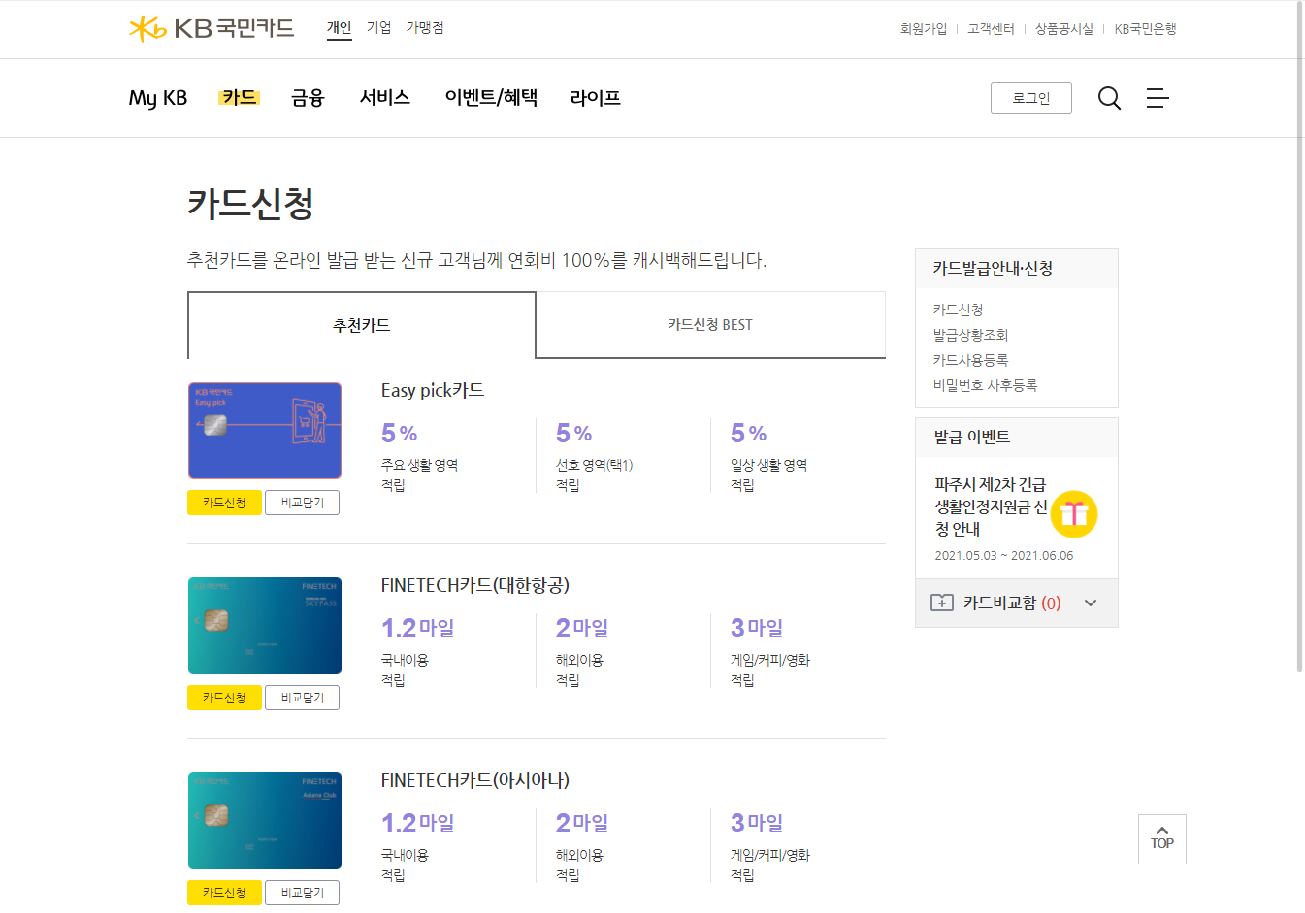1305x913 pixels.
Task: Open 발급상황조회 in the side menu
Action: pyautogui.click(x=970, y=335)
